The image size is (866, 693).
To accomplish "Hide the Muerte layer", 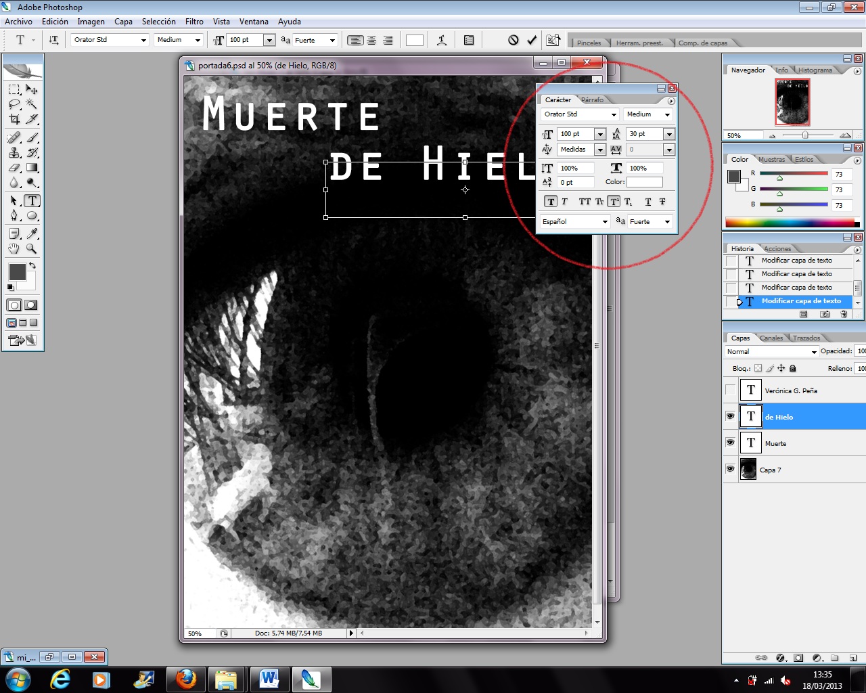I will pos(730,443).
